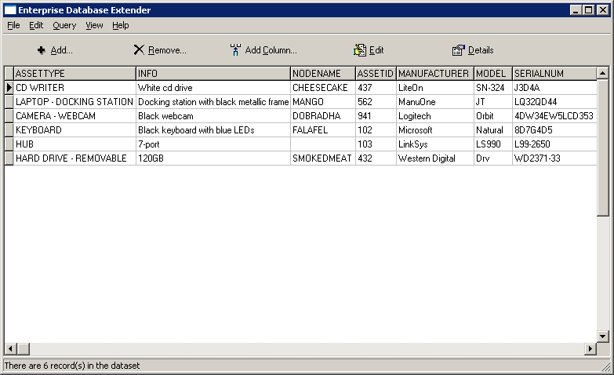The image size is (614, 375).
Task: Open the Help menu
Action: point(120,25)
